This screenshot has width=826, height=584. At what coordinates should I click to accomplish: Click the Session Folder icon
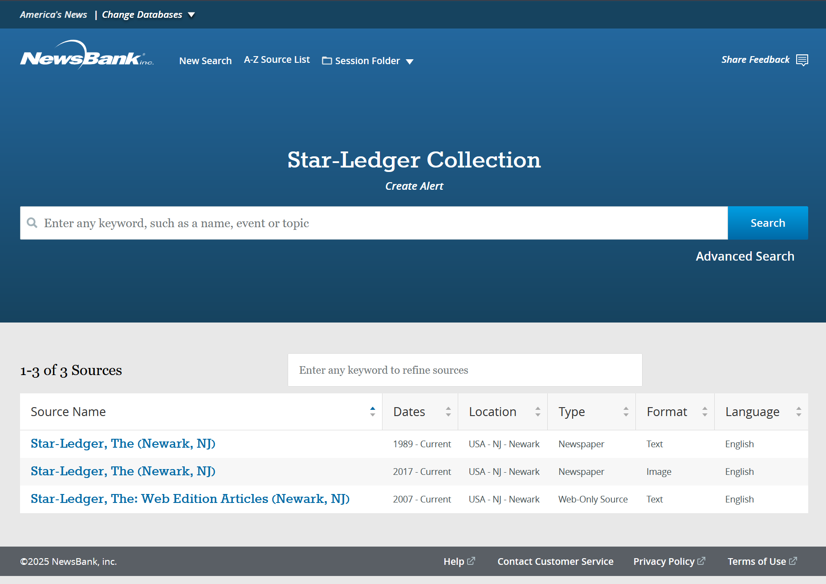327,61
